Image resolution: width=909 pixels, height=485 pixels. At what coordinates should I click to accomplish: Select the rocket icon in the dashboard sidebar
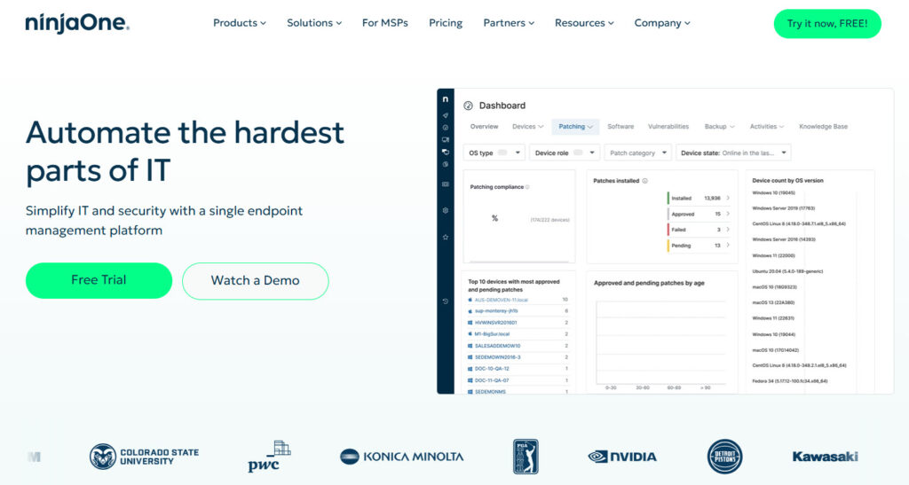446,115
